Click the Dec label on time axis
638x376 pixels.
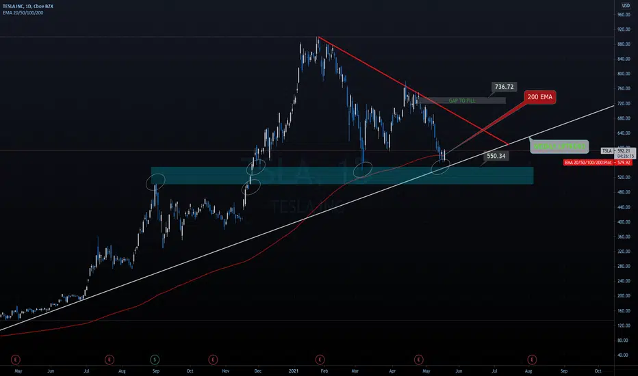(x=257, y=371)
